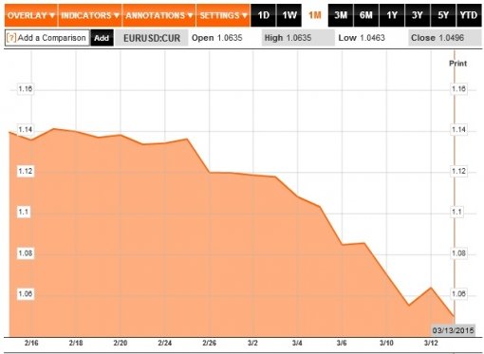This screenshot has width=484, height=354.
Task: Show year-to-date YTD range
Action: tap(469, 15)
